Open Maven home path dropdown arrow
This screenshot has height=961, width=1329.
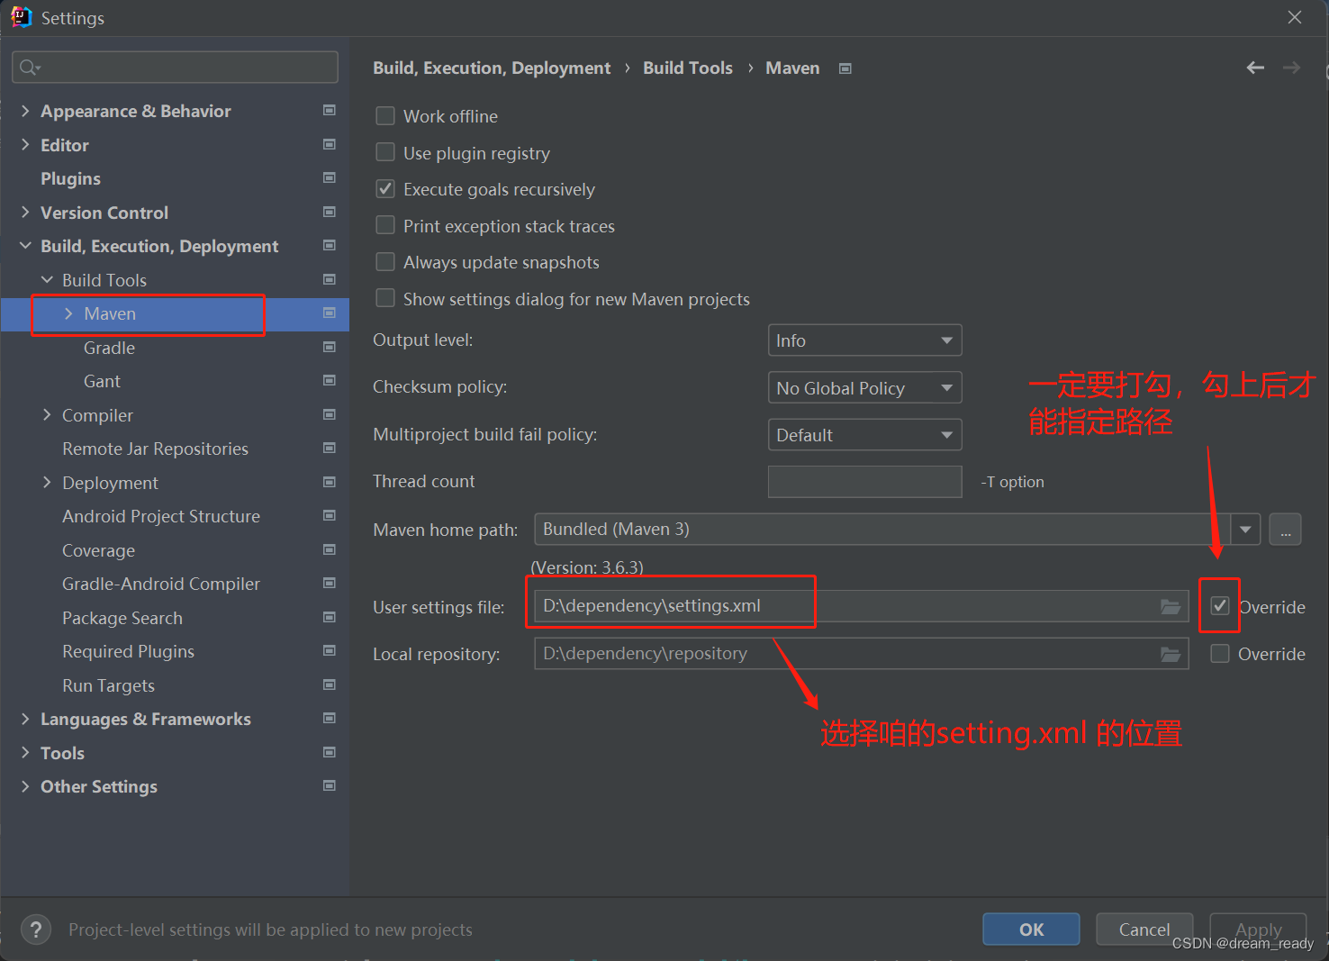click(x=1245, y=530)
